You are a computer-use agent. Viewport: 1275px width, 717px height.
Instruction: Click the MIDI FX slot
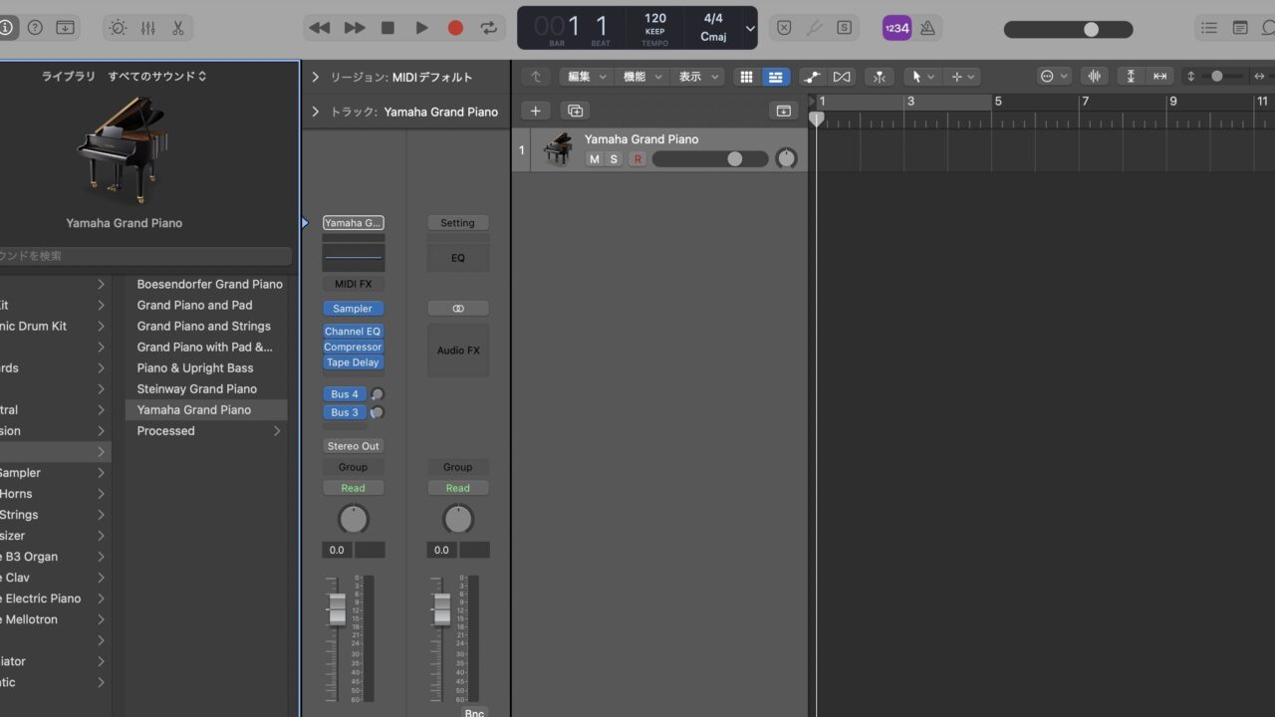tap(353, 284)
